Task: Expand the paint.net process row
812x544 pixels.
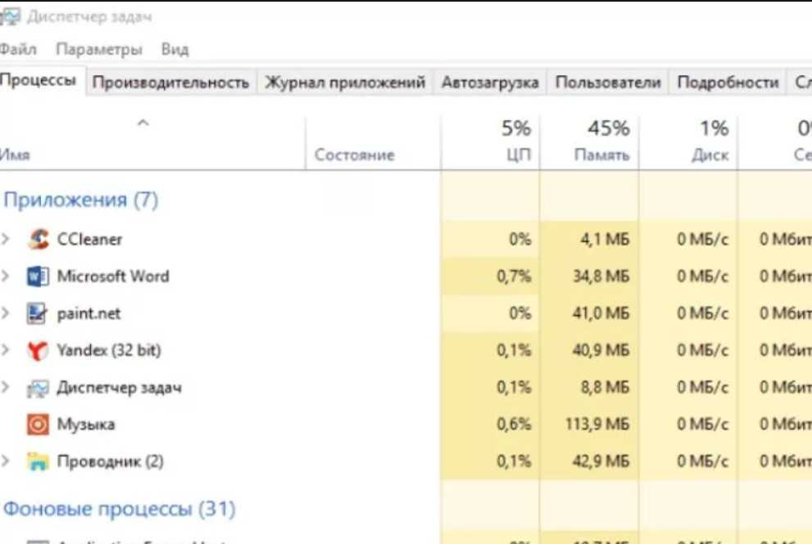Action: point(6,313)
